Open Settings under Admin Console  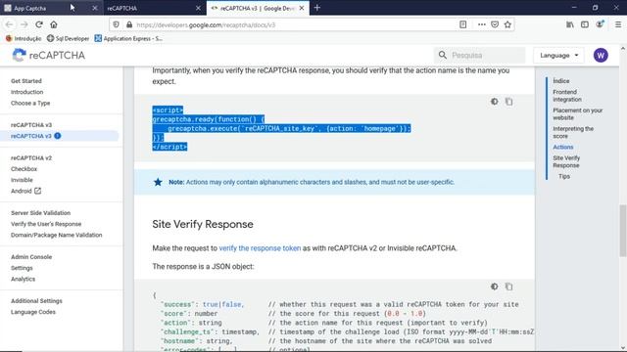point(22,268)
